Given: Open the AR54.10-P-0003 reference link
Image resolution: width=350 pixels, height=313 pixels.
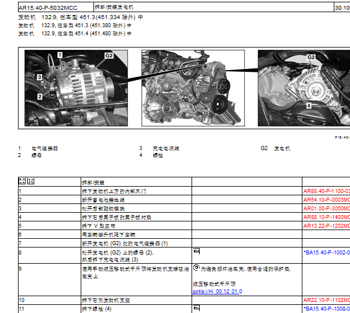Looking at the screenshot, I should (x=327, y=200).
